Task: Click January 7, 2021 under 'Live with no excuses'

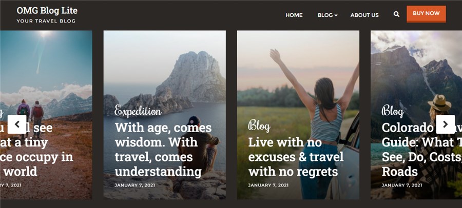Action: pos(268,185)
